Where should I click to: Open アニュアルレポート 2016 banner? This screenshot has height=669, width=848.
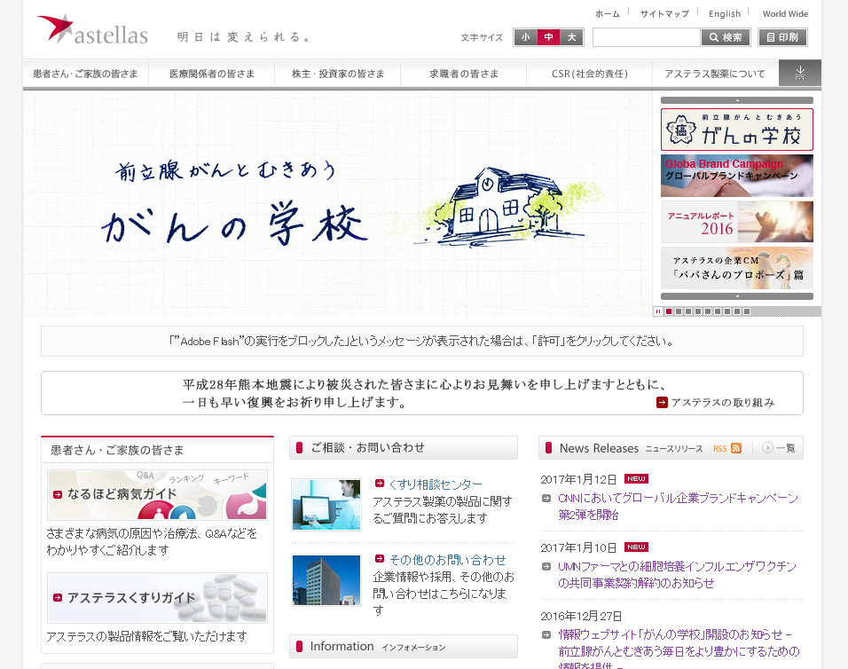(x=736, y=222)
